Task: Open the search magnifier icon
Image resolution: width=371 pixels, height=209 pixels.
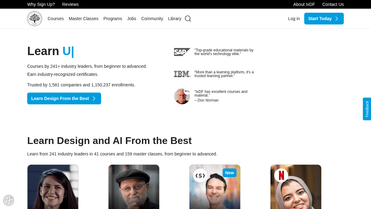Action: pyautogui.click(x=188, y=19)
